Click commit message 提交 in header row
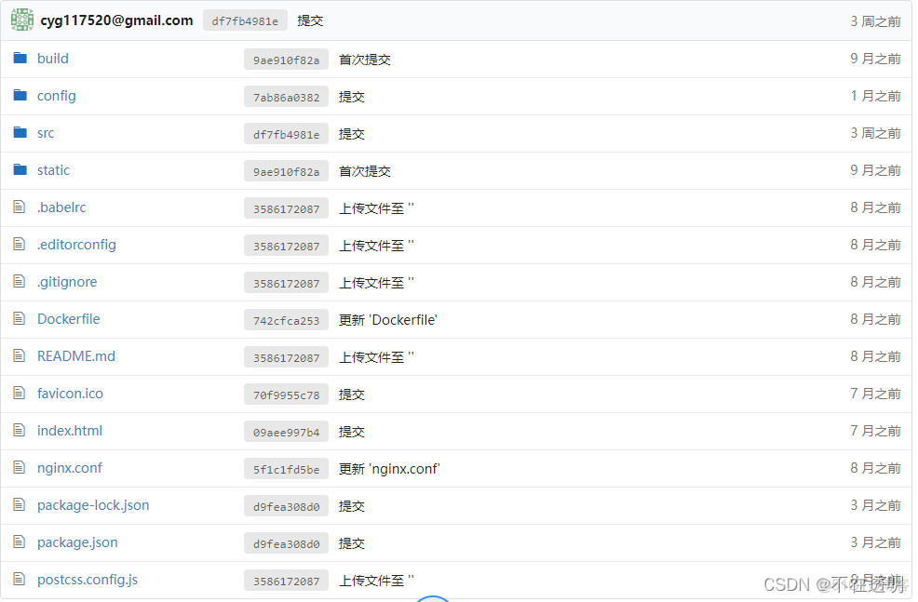Image resolution: width=918 pixels, height=602 pixels. tap(310, 20)
